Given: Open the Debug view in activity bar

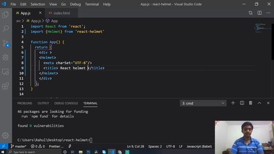Looking at the screenshot, I should (x=6, y=57).
